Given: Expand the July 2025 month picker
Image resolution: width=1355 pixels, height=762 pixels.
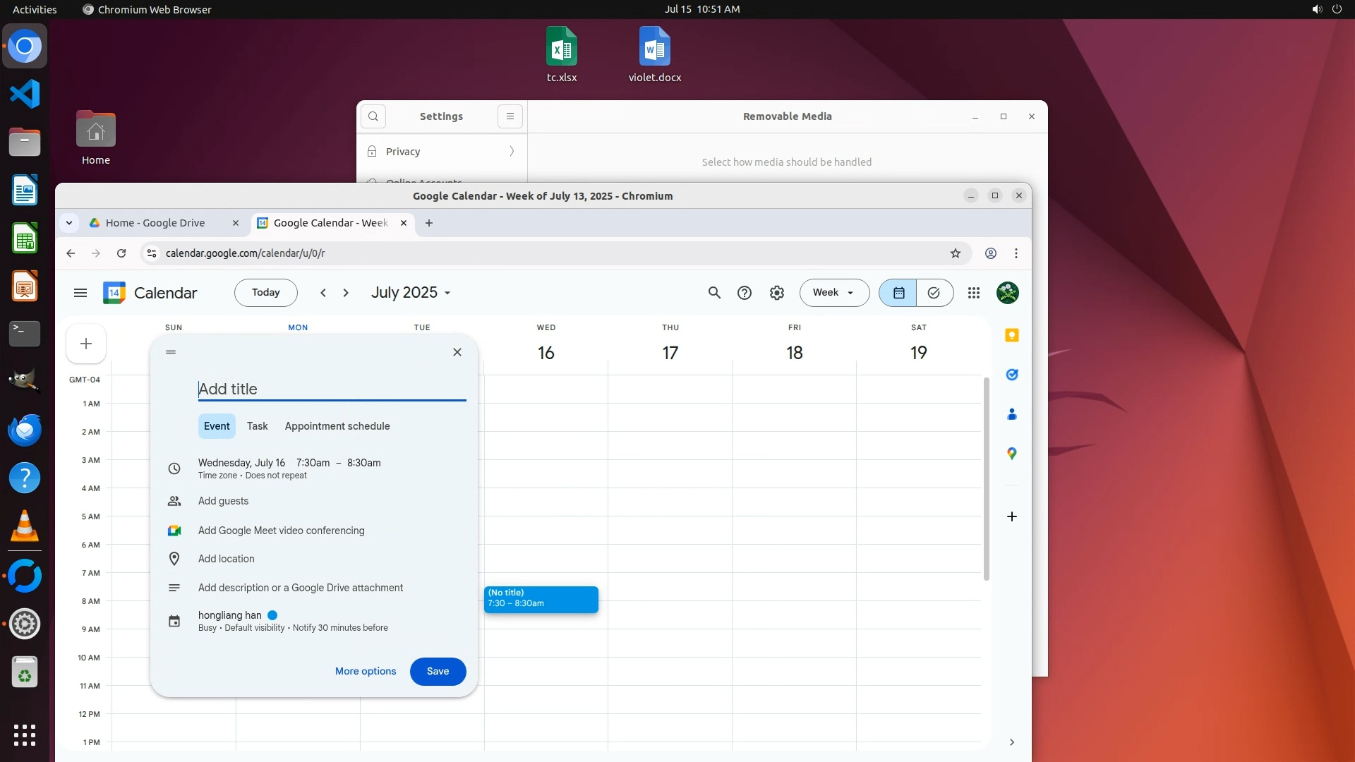Looking at the screenshot, I should tap(411, 293).
